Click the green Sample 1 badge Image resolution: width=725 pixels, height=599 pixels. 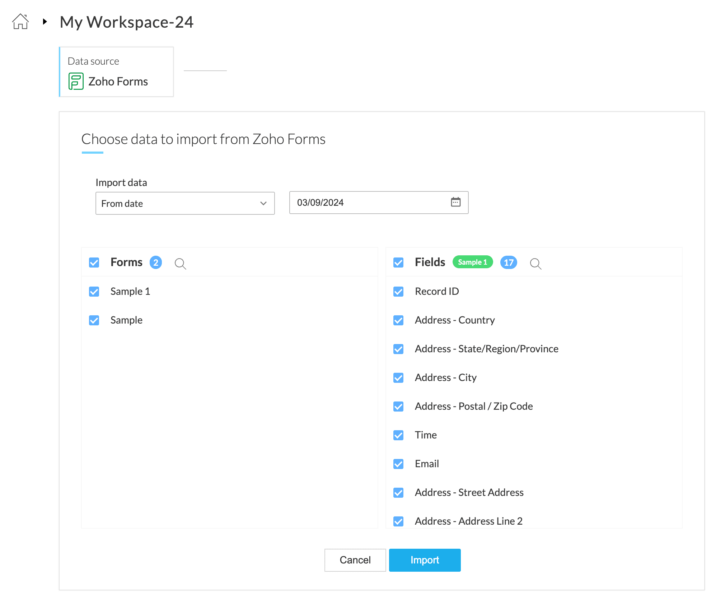pyautogui.click(x=473, y=262)
